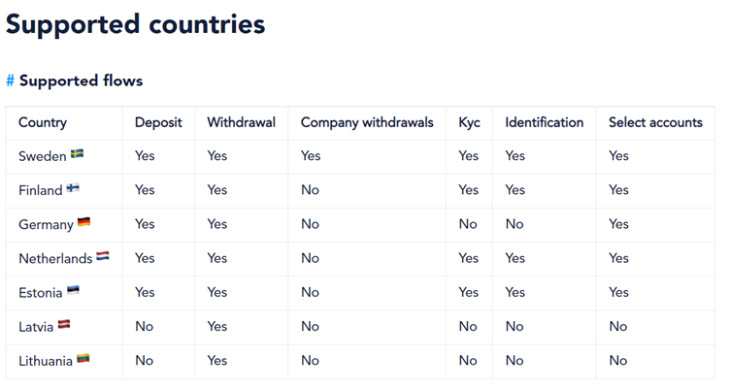Click the Company withdrawals column header
The width and height of the screenshot is (730, 390).
coord(367,122)
